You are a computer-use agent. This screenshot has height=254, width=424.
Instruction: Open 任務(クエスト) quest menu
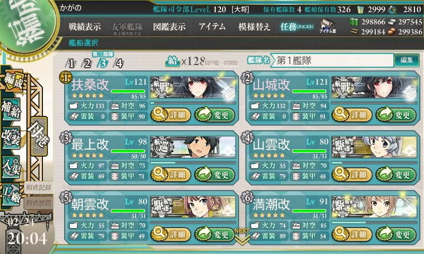click(x=297, y=26)
